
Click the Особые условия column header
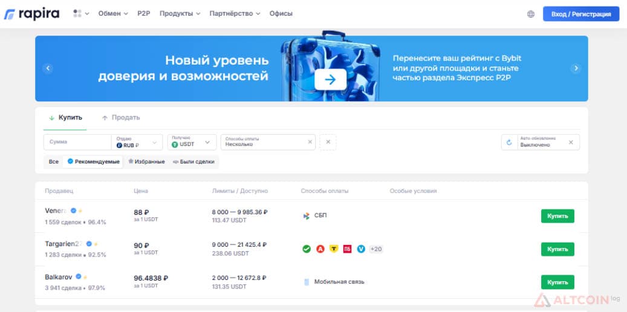click(413, 191)
